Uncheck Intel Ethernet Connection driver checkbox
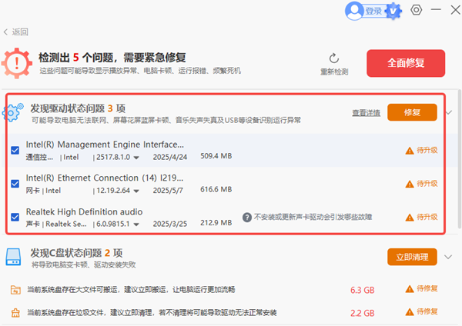This screenshot has width=462, height=326. coord(15,184)
